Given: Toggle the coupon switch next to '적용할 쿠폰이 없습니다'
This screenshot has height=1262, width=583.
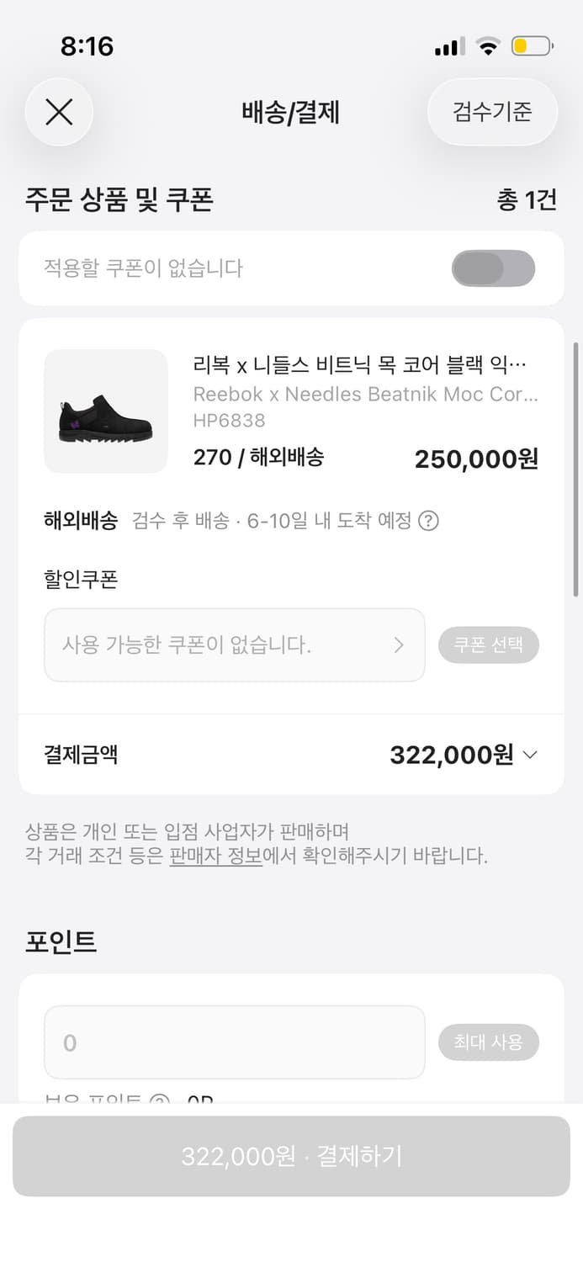Looking at the screenshot, I should tap(494, 268).
